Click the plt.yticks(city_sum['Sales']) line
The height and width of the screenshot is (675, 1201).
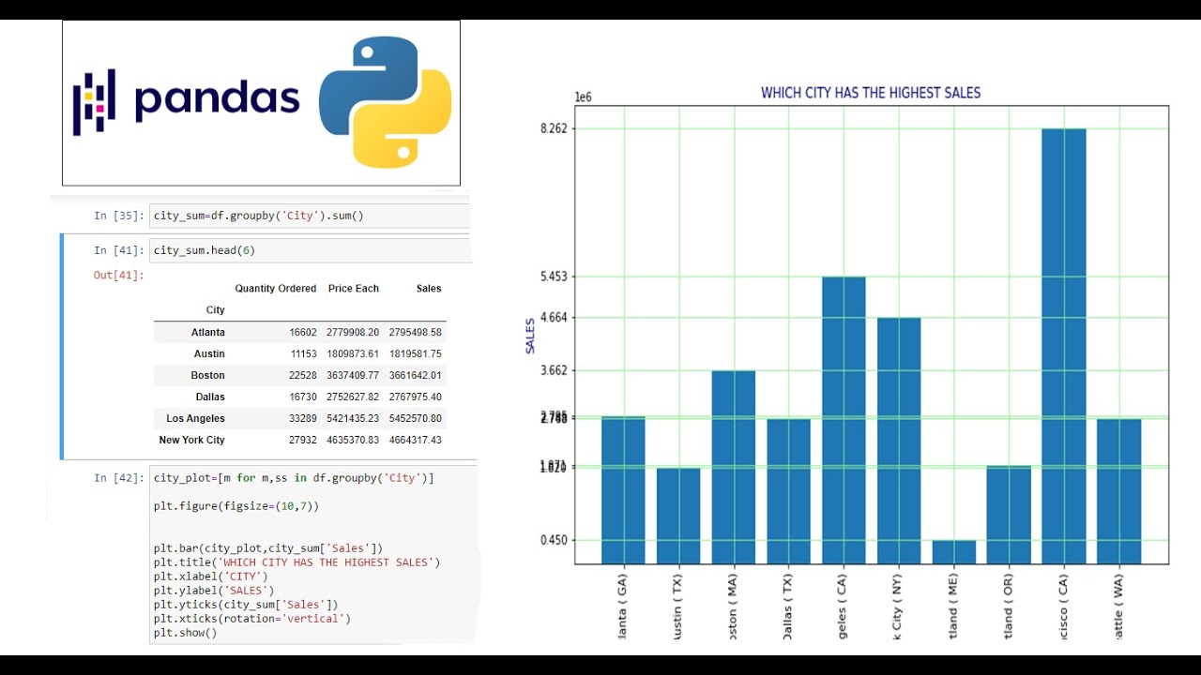[246, 605]
